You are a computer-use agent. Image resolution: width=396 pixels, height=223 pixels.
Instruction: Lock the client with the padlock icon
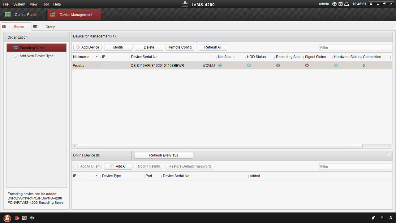tap(372, 4)
